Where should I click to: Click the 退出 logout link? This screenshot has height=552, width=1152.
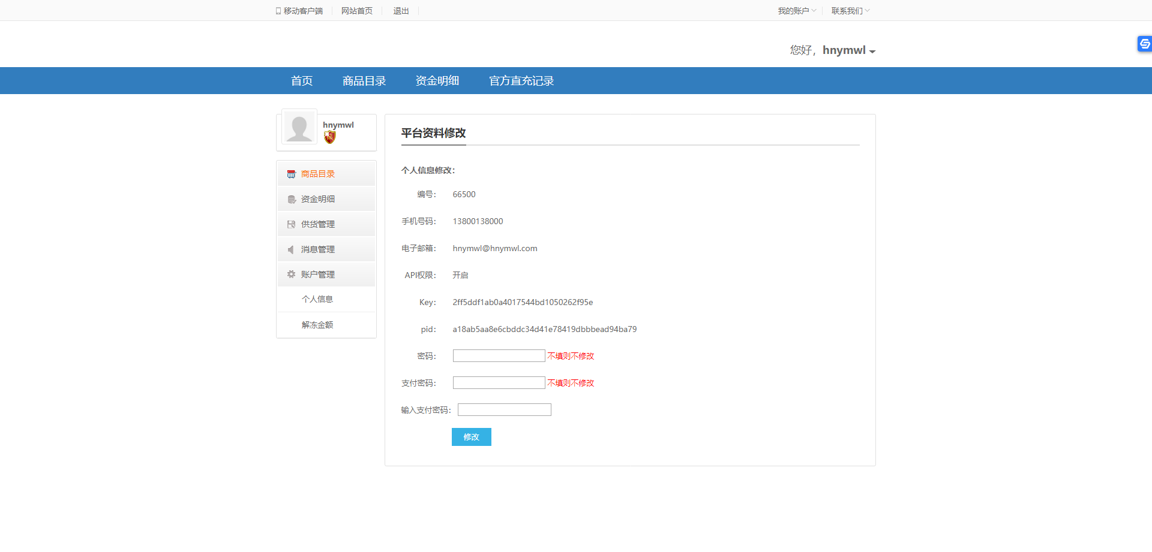pos(401,11)
